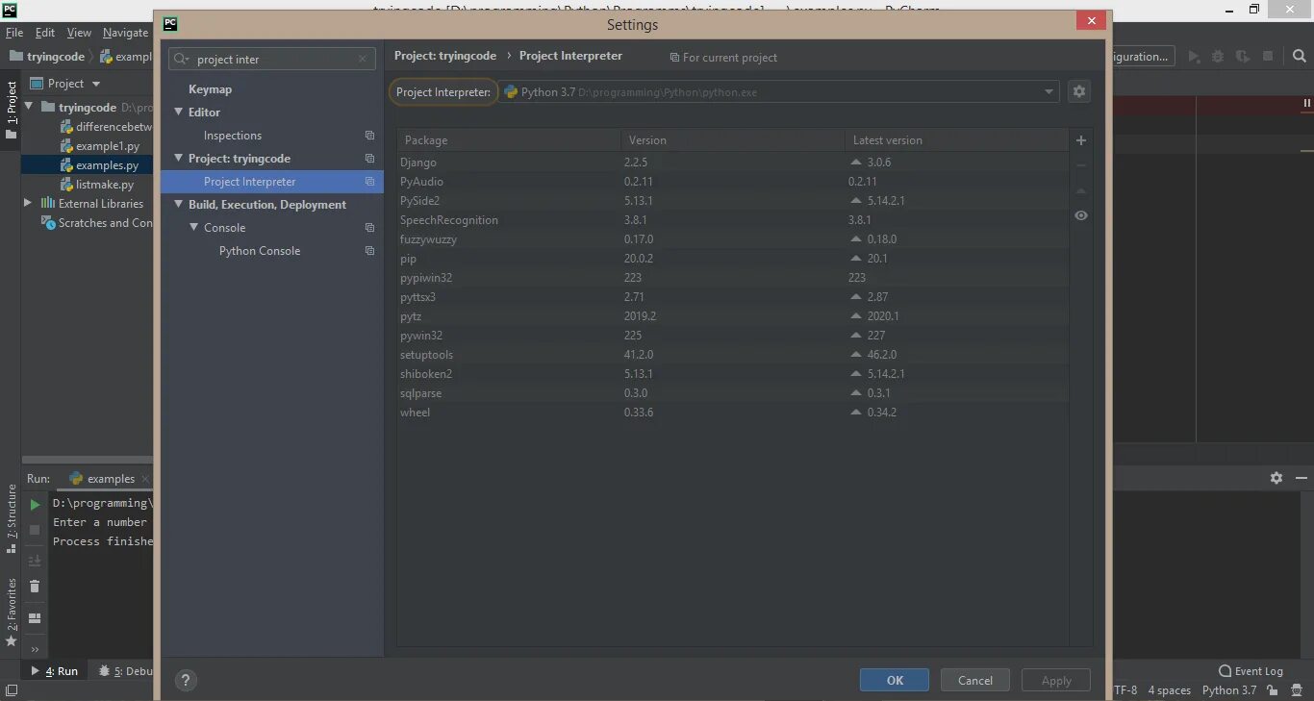Select Python Console settings item
The image size is (1314, 701).
click(x=260, y=251)
